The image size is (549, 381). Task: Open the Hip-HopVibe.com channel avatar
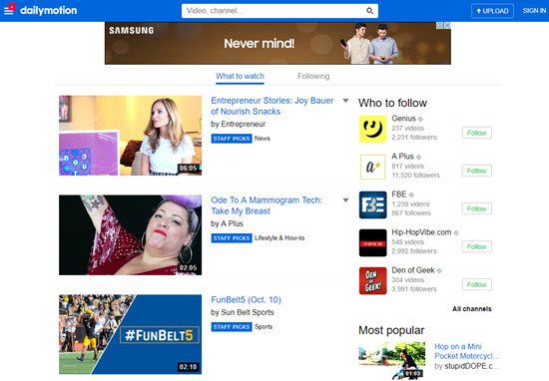(x=373, y=242)
